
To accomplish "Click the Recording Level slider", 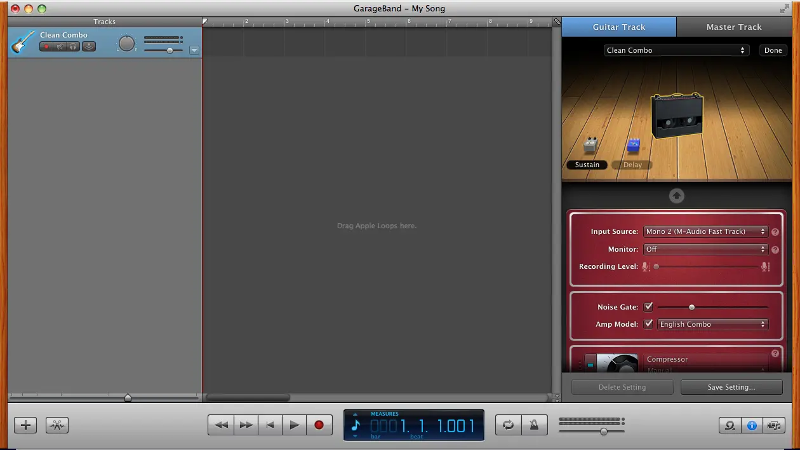I will 705,267.
